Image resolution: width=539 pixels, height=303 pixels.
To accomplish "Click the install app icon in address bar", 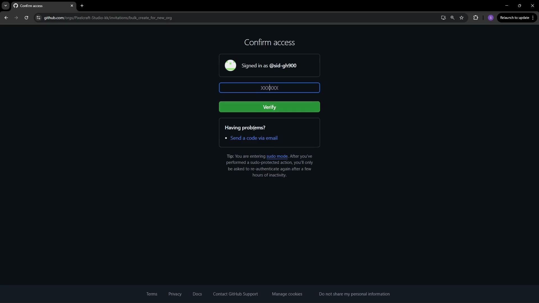I will click(x=443, y=18).
